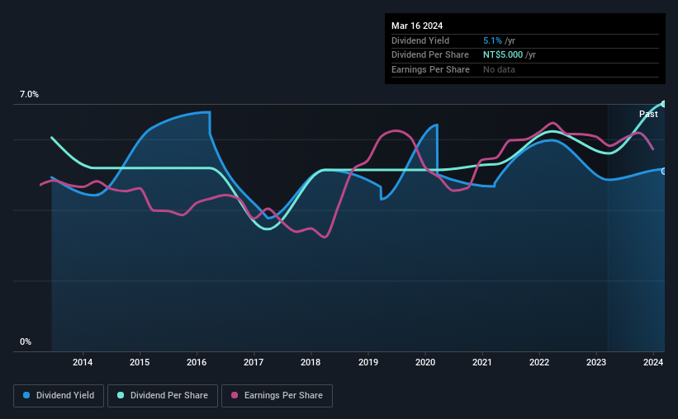Click the 2024 x-axis year label
The width and height of the screenshot is (678, 419).
point(653,362)
